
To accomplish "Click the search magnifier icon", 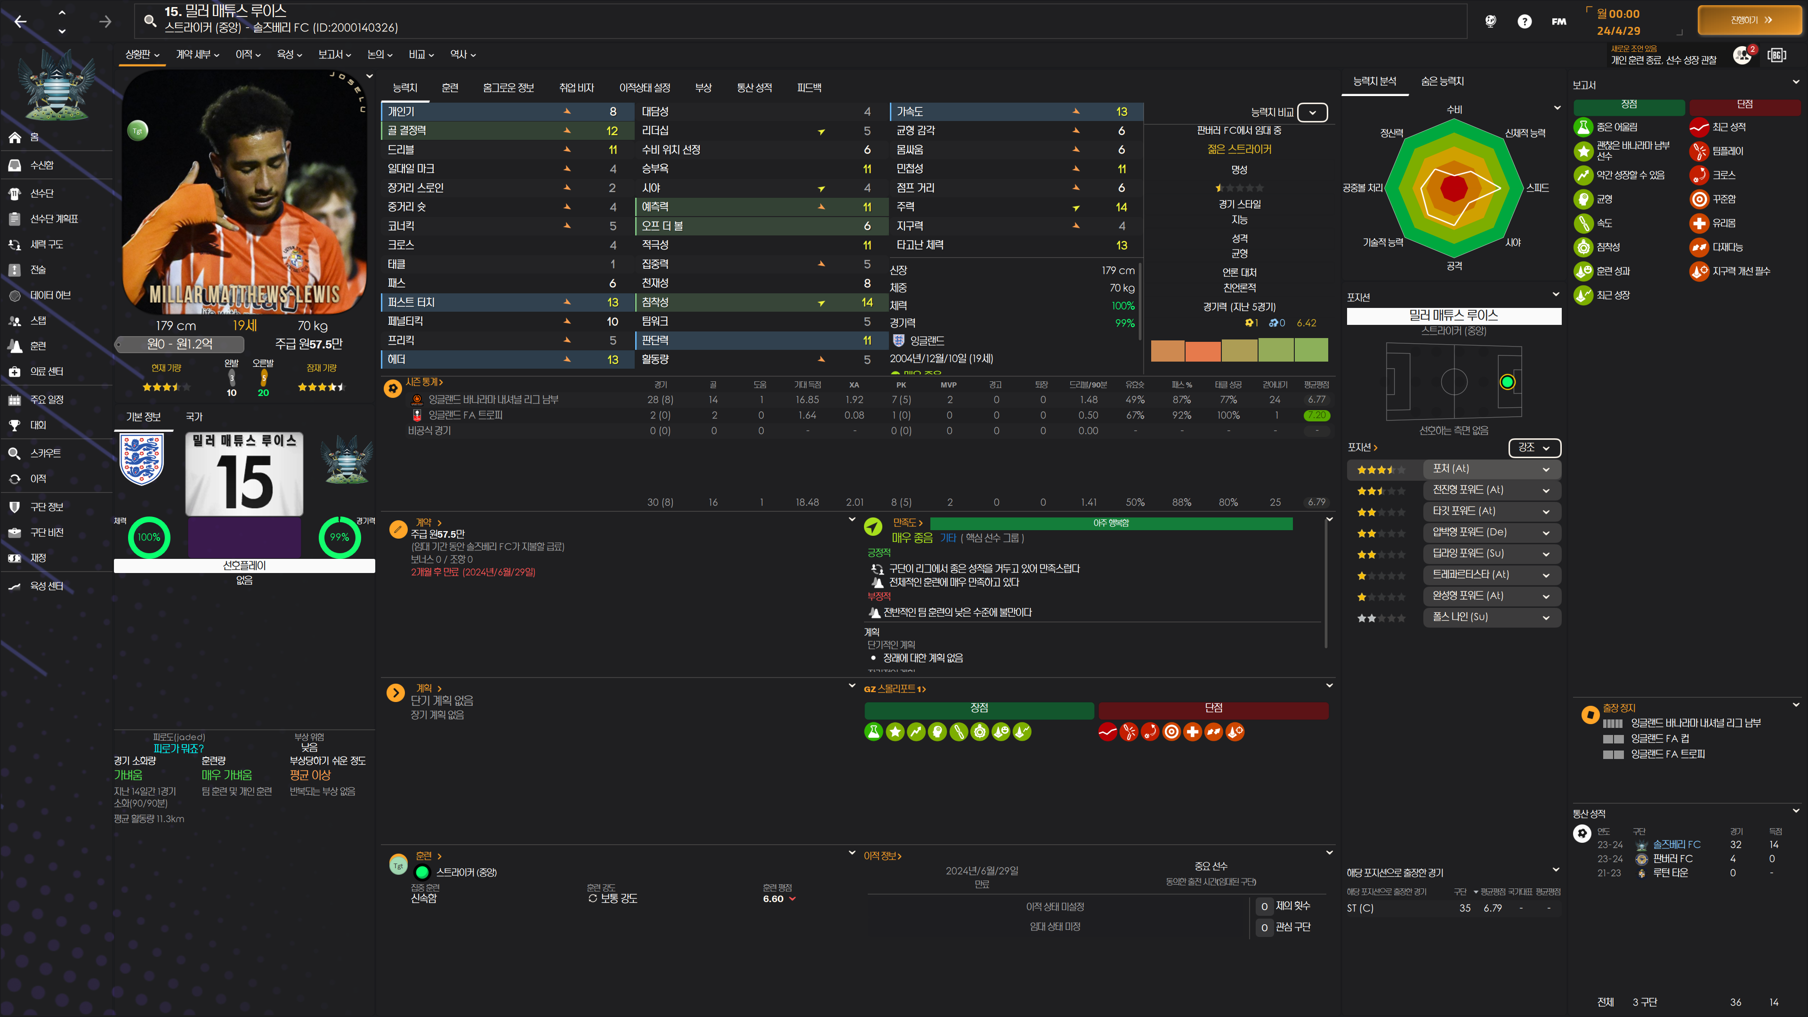I will pyautogui.click(x=150, y=20).
